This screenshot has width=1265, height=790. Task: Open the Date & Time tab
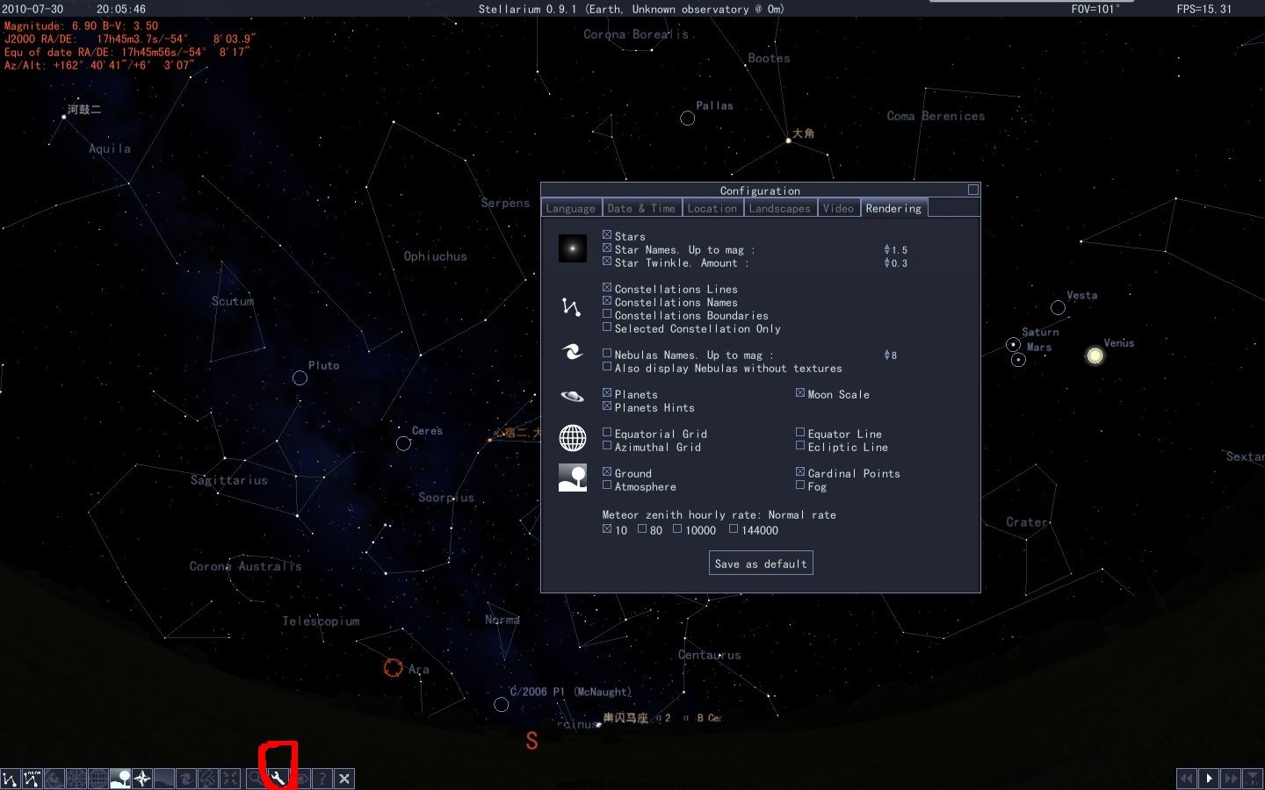641,208
